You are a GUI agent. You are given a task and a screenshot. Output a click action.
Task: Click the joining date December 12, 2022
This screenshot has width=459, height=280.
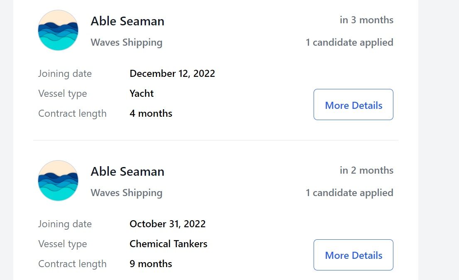(x=172, y=74)
